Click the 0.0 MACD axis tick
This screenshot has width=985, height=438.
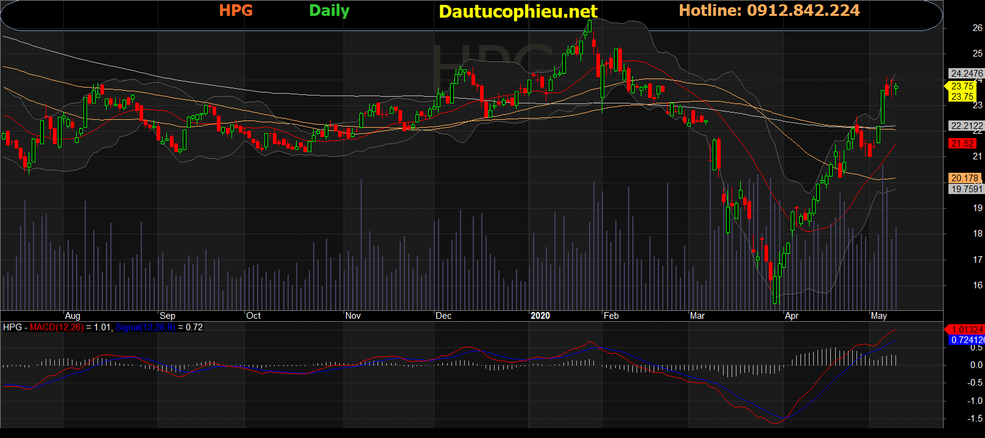tap(976, 365)
